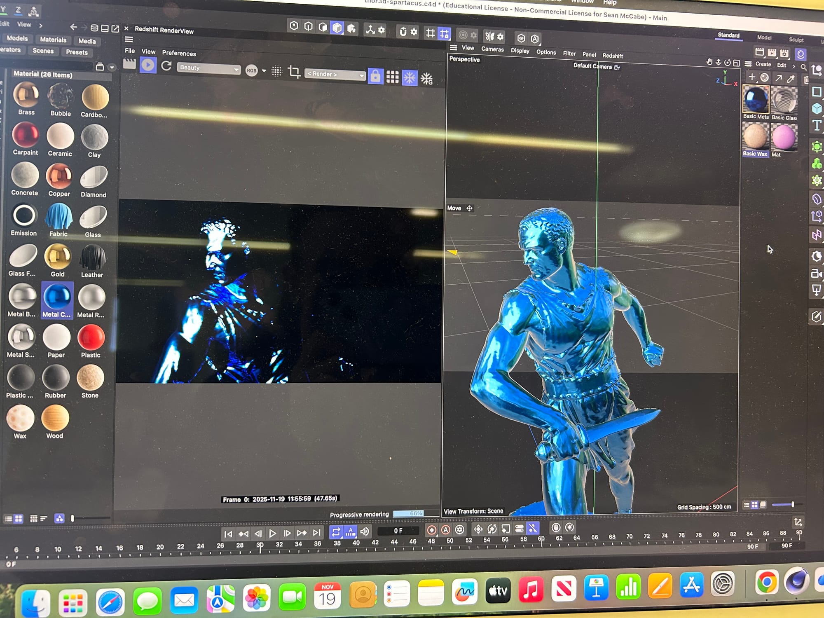The image size is (824, 618).
Task: Select the crop region render tool
Action: (294, 72)
